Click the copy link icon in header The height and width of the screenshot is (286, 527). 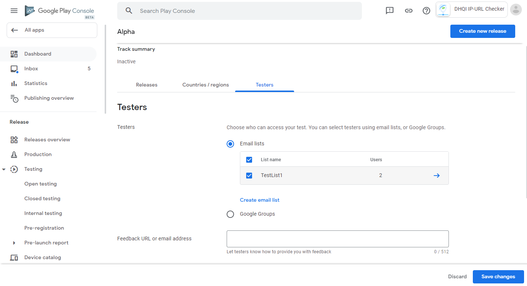coord(408,11)
